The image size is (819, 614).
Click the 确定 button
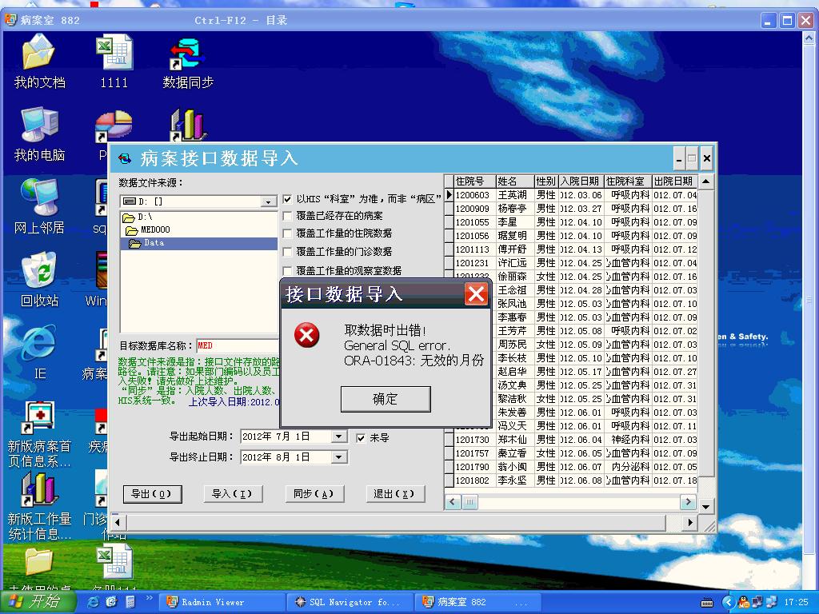386,400
